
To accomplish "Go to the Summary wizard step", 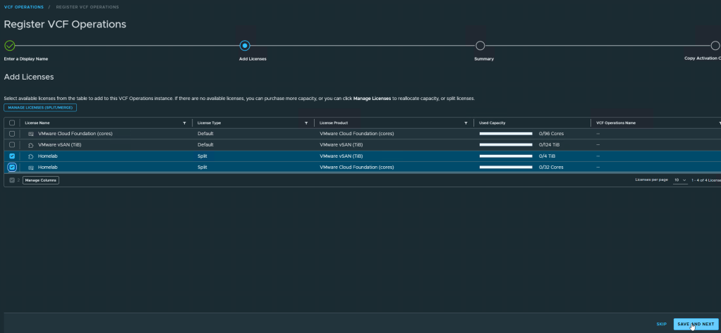I will pos(480,46).
